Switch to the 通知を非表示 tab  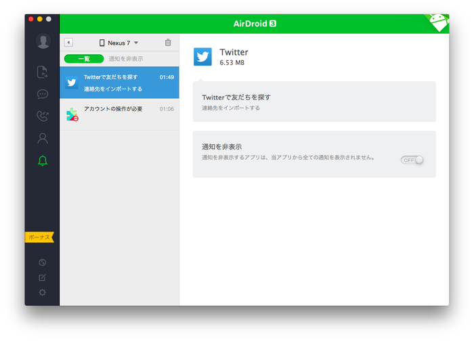pyautogui.click(x=126, y=59)
